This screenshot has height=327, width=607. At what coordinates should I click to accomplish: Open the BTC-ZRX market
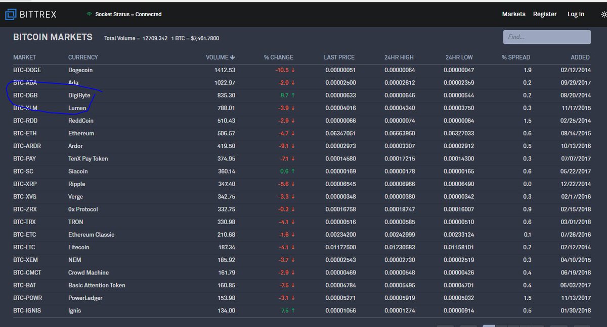25,209
